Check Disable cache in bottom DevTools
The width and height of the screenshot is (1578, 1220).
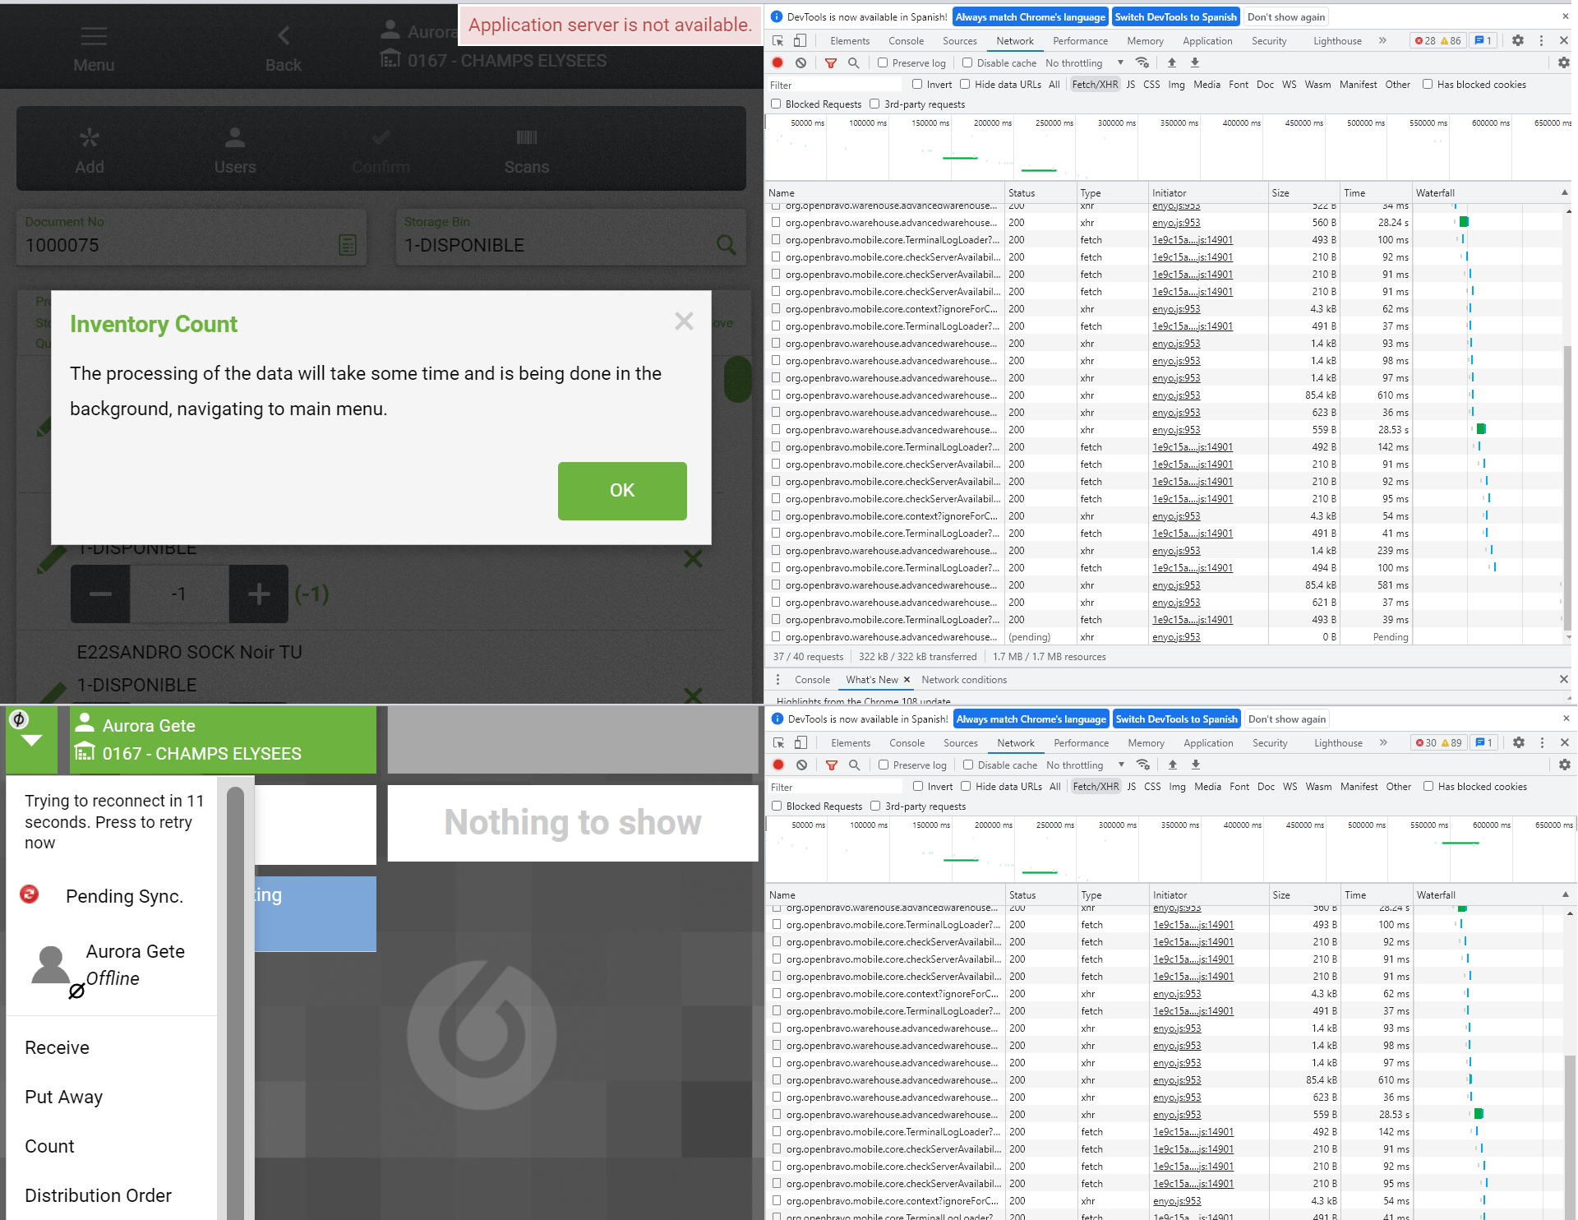click(x=968, y=765)
